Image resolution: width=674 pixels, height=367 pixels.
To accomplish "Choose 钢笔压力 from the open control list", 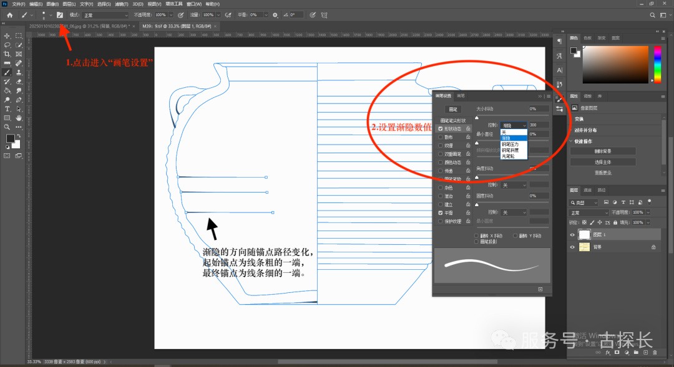I will (514, 144).
